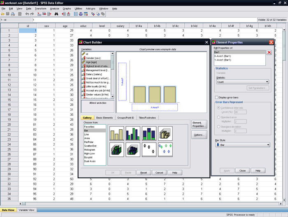Open the Analyze menu
Screen dimensions: 288x217
coord(55,9)
